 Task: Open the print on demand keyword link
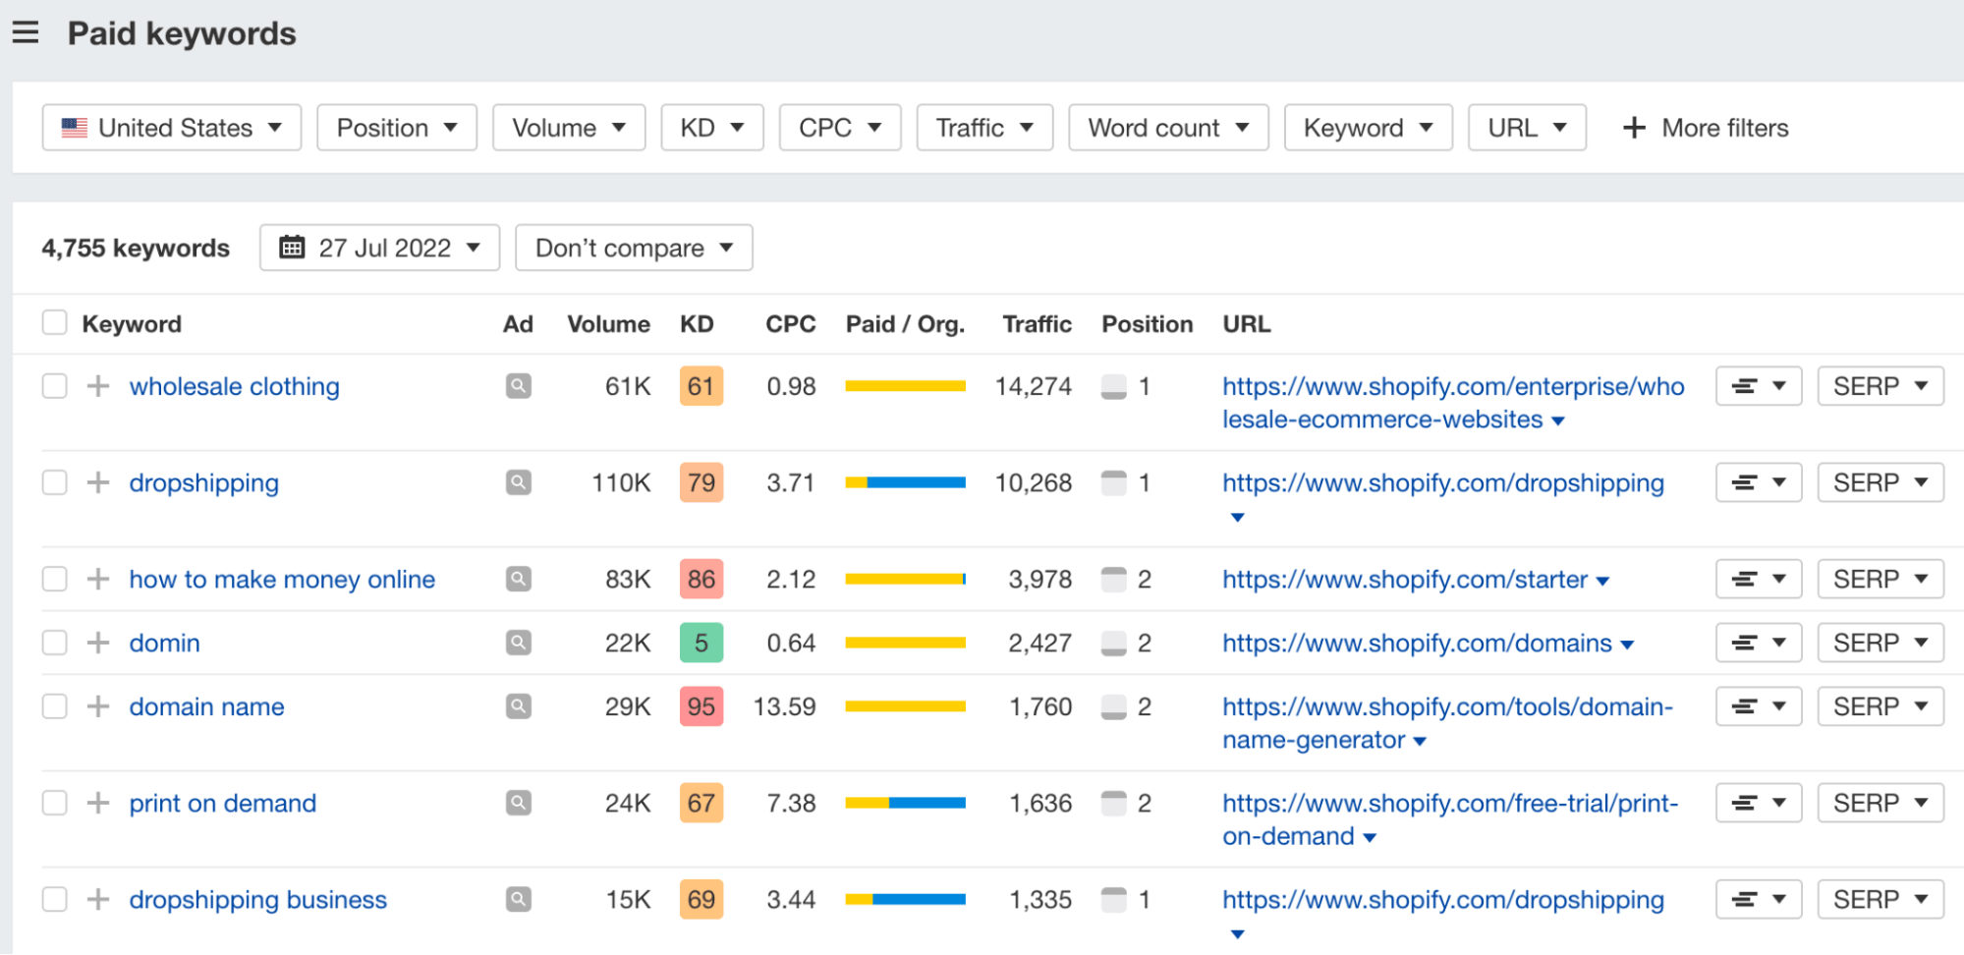[x=223, y=803]
